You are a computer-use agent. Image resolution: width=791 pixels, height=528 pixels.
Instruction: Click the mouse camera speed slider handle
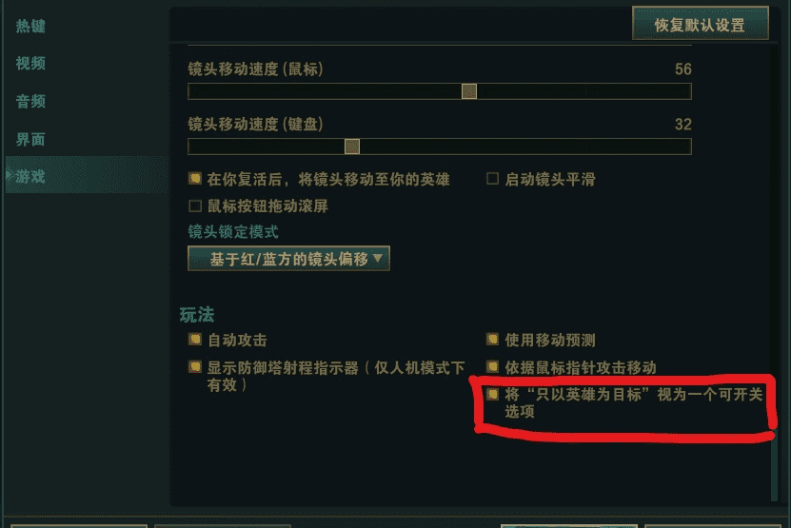click(469, 91)
